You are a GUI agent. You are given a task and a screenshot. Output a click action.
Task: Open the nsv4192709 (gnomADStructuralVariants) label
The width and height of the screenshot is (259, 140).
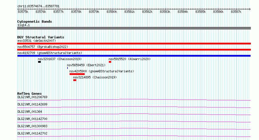[50, 53]
